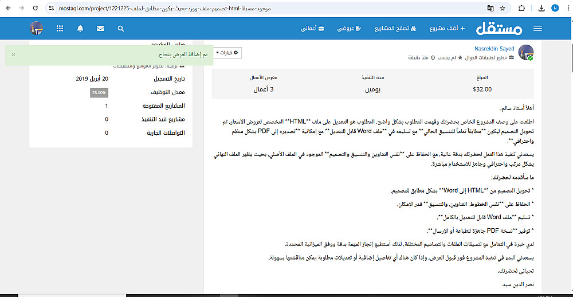Open hamburger menu next to Mostaql logo
This screenshot has width=573, height=297.
[537, 29]
